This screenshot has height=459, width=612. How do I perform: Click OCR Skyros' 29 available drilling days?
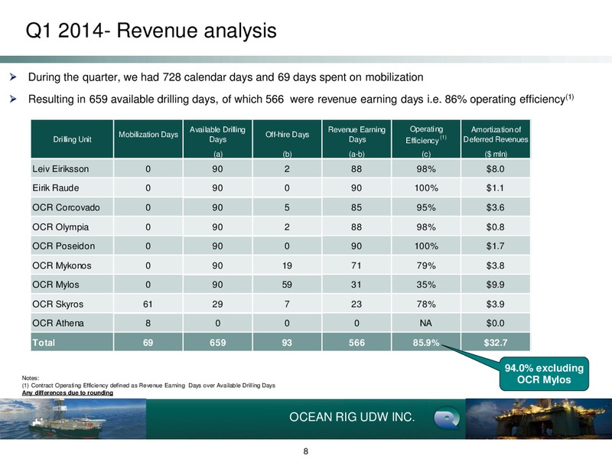click(217, 304)
